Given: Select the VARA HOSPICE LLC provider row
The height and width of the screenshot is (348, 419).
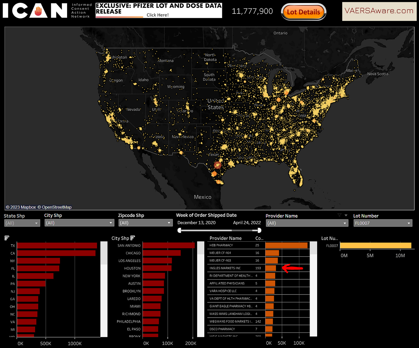Looking at the screenshot, I should (x=258, y=291).
